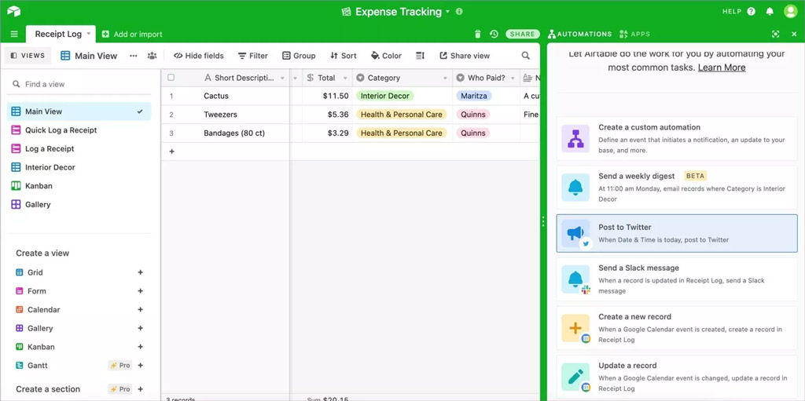The width and height of the screenshot is (805, 401).
Task: Open the trash bin icon
Action: [478, 35]
